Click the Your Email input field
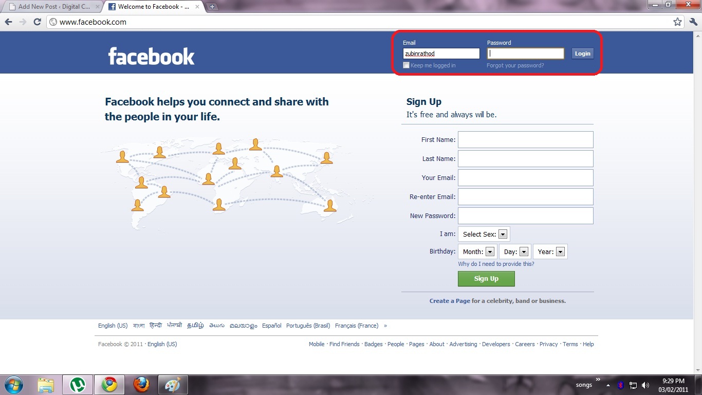The height and width of the screenshot is (395, 702). point(526,177)
